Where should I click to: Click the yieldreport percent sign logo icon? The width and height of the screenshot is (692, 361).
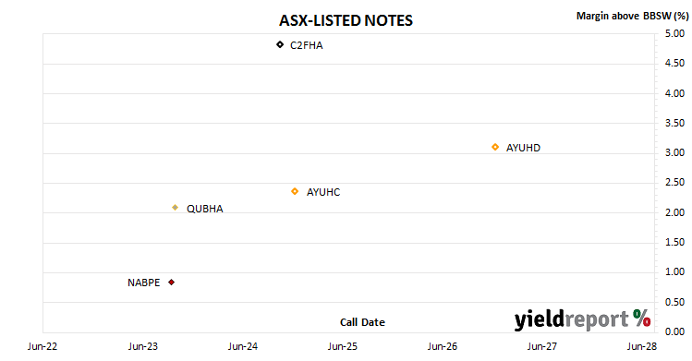(x=642, y=318)
